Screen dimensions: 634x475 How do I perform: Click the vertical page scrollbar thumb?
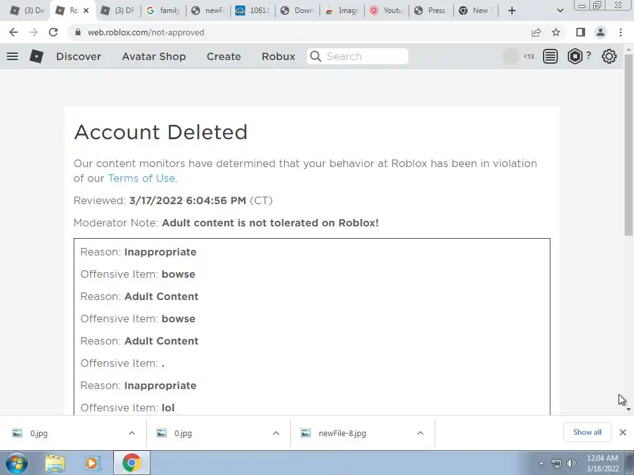point(628,144)
